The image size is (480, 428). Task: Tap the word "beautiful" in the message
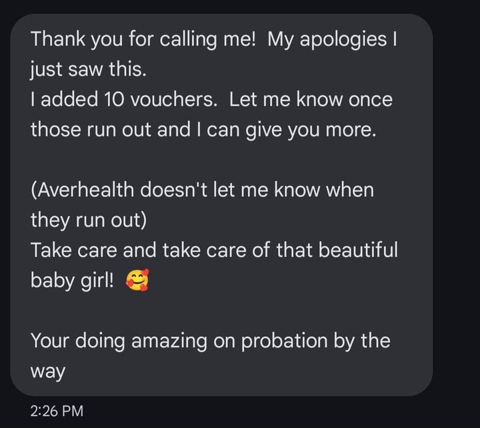(x=358, y=250)
